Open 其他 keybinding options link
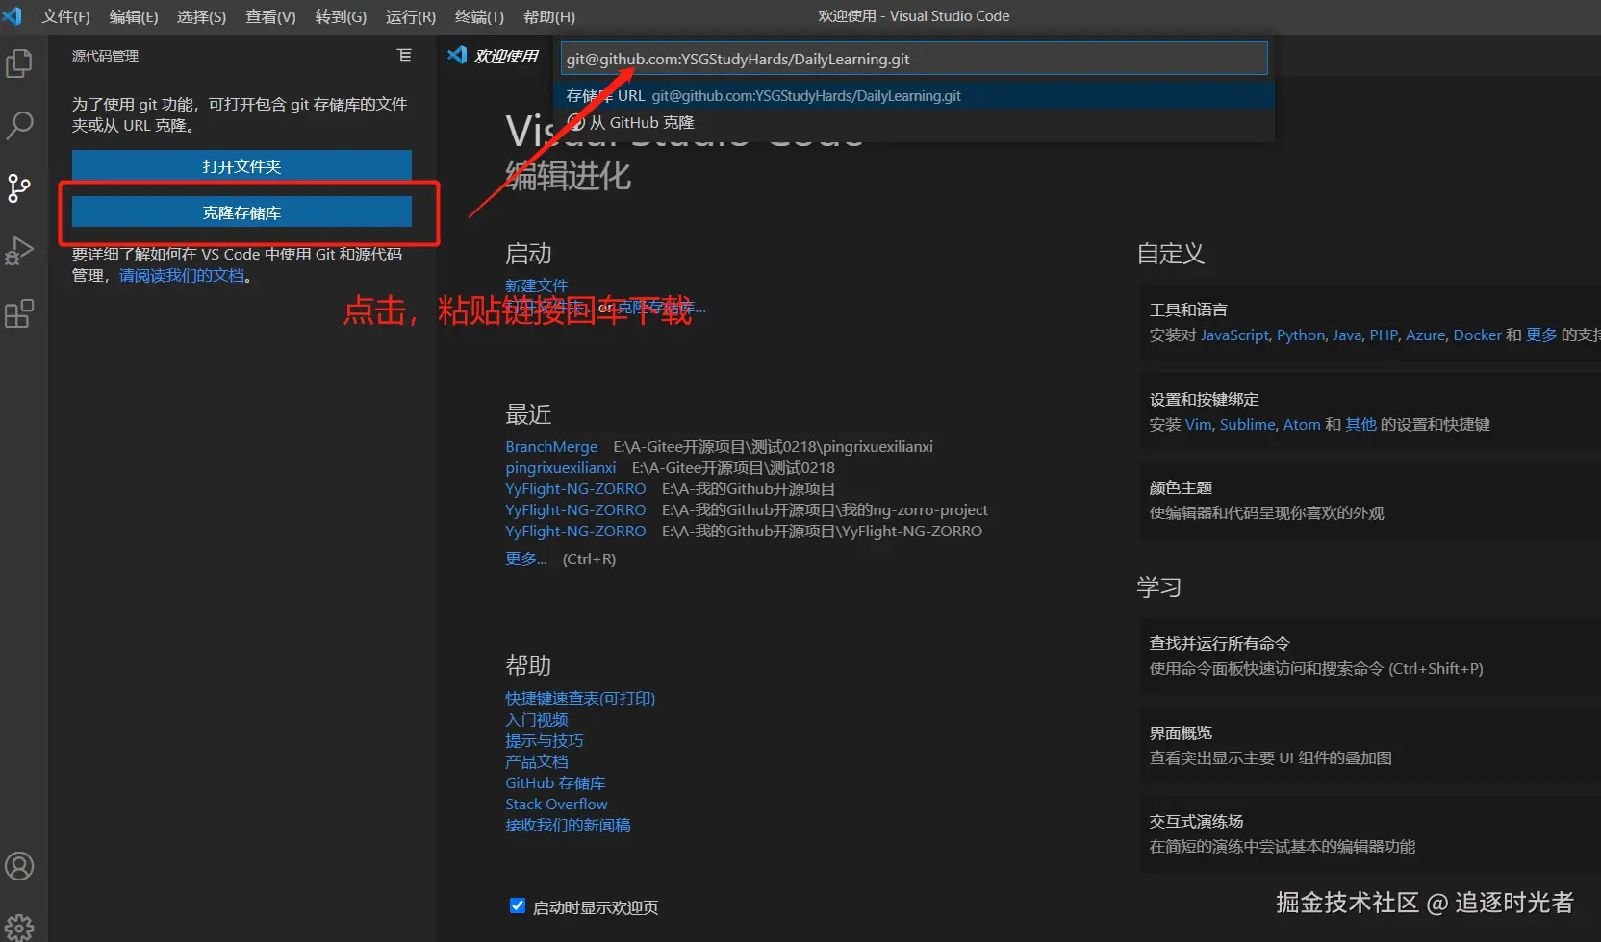Viewport: 1601px width, 942px height. point(1360,424)
